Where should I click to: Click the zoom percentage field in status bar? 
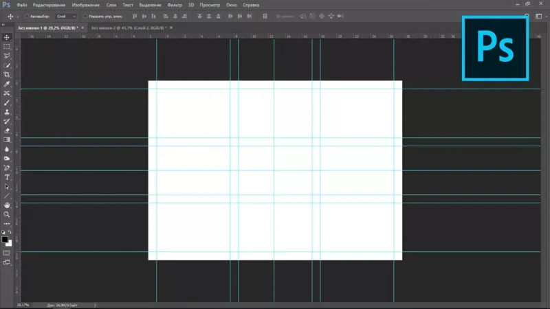[23, 304]
